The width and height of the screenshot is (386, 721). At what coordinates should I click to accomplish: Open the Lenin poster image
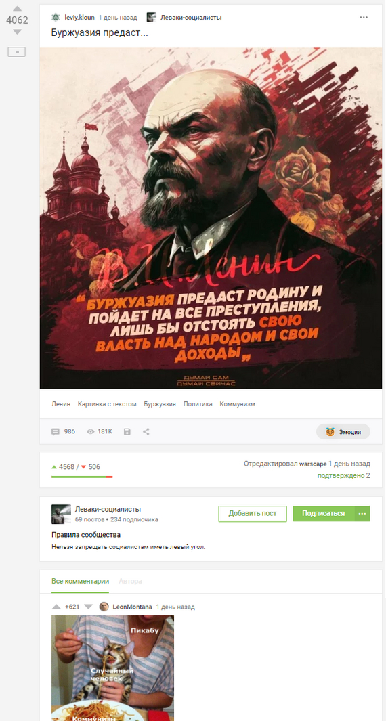[211, 219]
